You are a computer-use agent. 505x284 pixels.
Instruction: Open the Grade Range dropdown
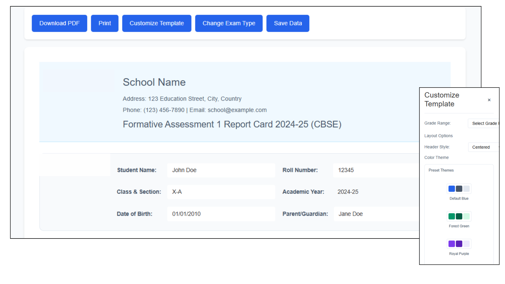pyautogui.click(x=483, y=123)
